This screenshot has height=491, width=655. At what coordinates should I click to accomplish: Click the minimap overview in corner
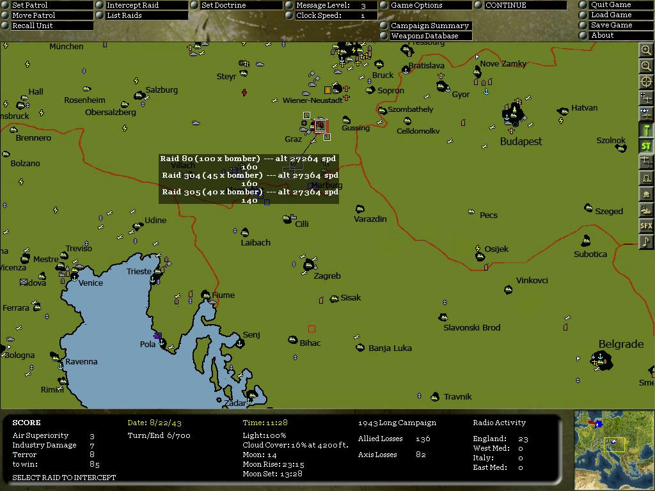pos(613,449)
